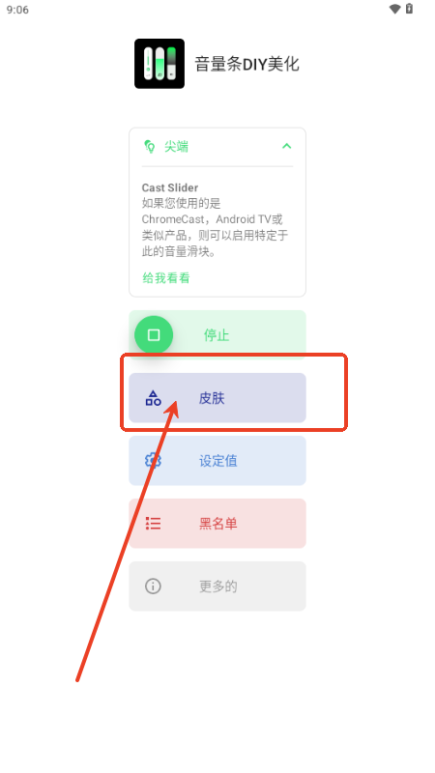435x773 pixels.
Task: Click the settings gear icon
Action: [153, 461]
